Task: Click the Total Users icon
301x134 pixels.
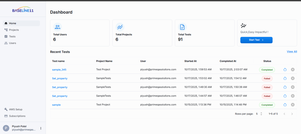Action: [x=57, y=27]
